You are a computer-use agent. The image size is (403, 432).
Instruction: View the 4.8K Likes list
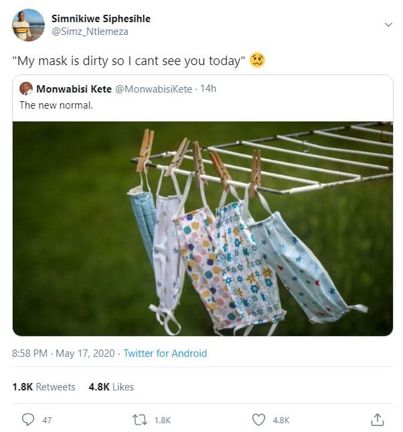click(111, 387)
